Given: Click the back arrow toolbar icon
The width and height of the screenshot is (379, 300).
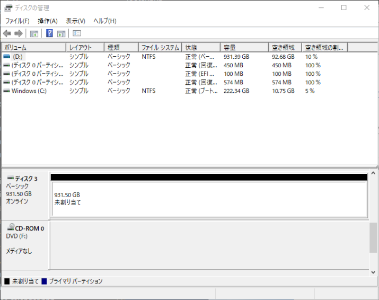Looking at the screenshot, I should tap(7, 33).
